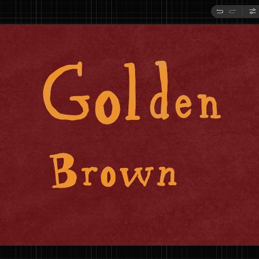The width and height of the screenshot is (259, 259).
Task: Undo the last action
Action: (x=220, y=12)
